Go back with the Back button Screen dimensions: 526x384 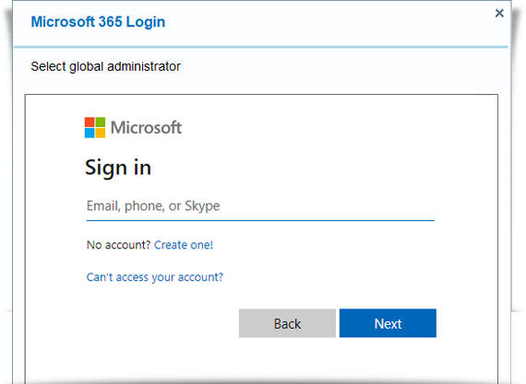pyautogui.click(x=287, y=323)
